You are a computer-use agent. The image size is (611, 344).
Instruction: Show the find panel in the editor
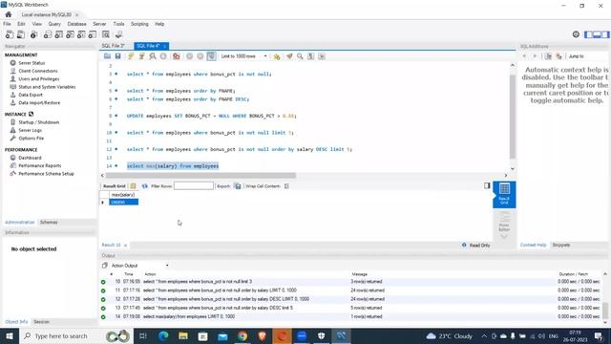tap(300, 56)
